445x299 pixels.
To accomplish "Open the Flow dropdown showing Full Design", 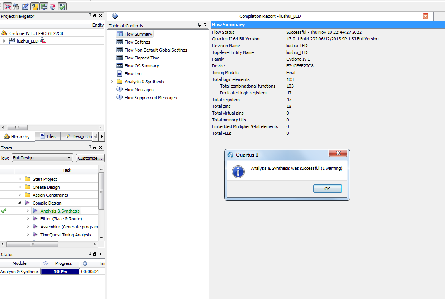I will [42, 158].
